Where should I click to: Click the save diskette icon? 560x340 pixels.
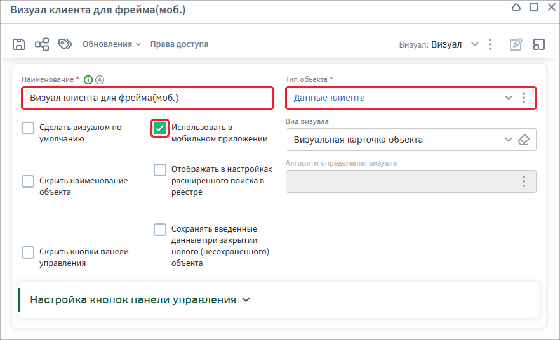click(19, 44)
